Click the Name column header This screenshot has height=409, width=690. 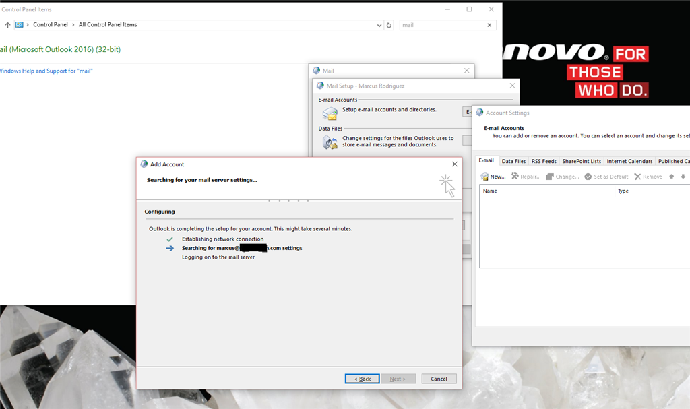(546, 191)
